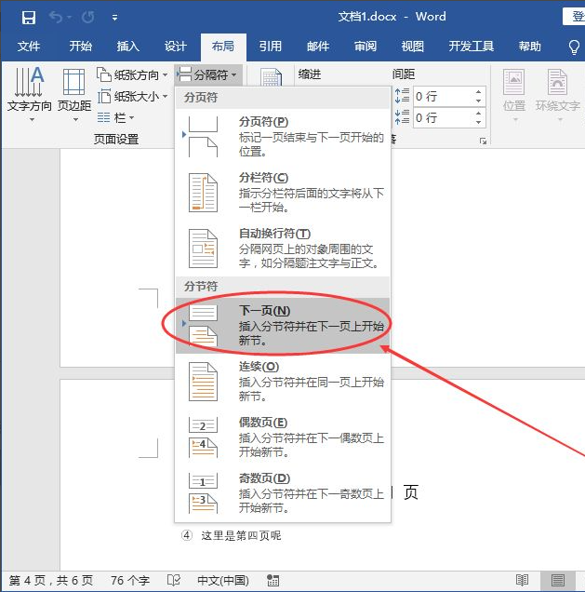This screenshot has height=592, width=585.
Task: Collapse the 分隔符 breaks dropdown
Action: coord(207,74)
